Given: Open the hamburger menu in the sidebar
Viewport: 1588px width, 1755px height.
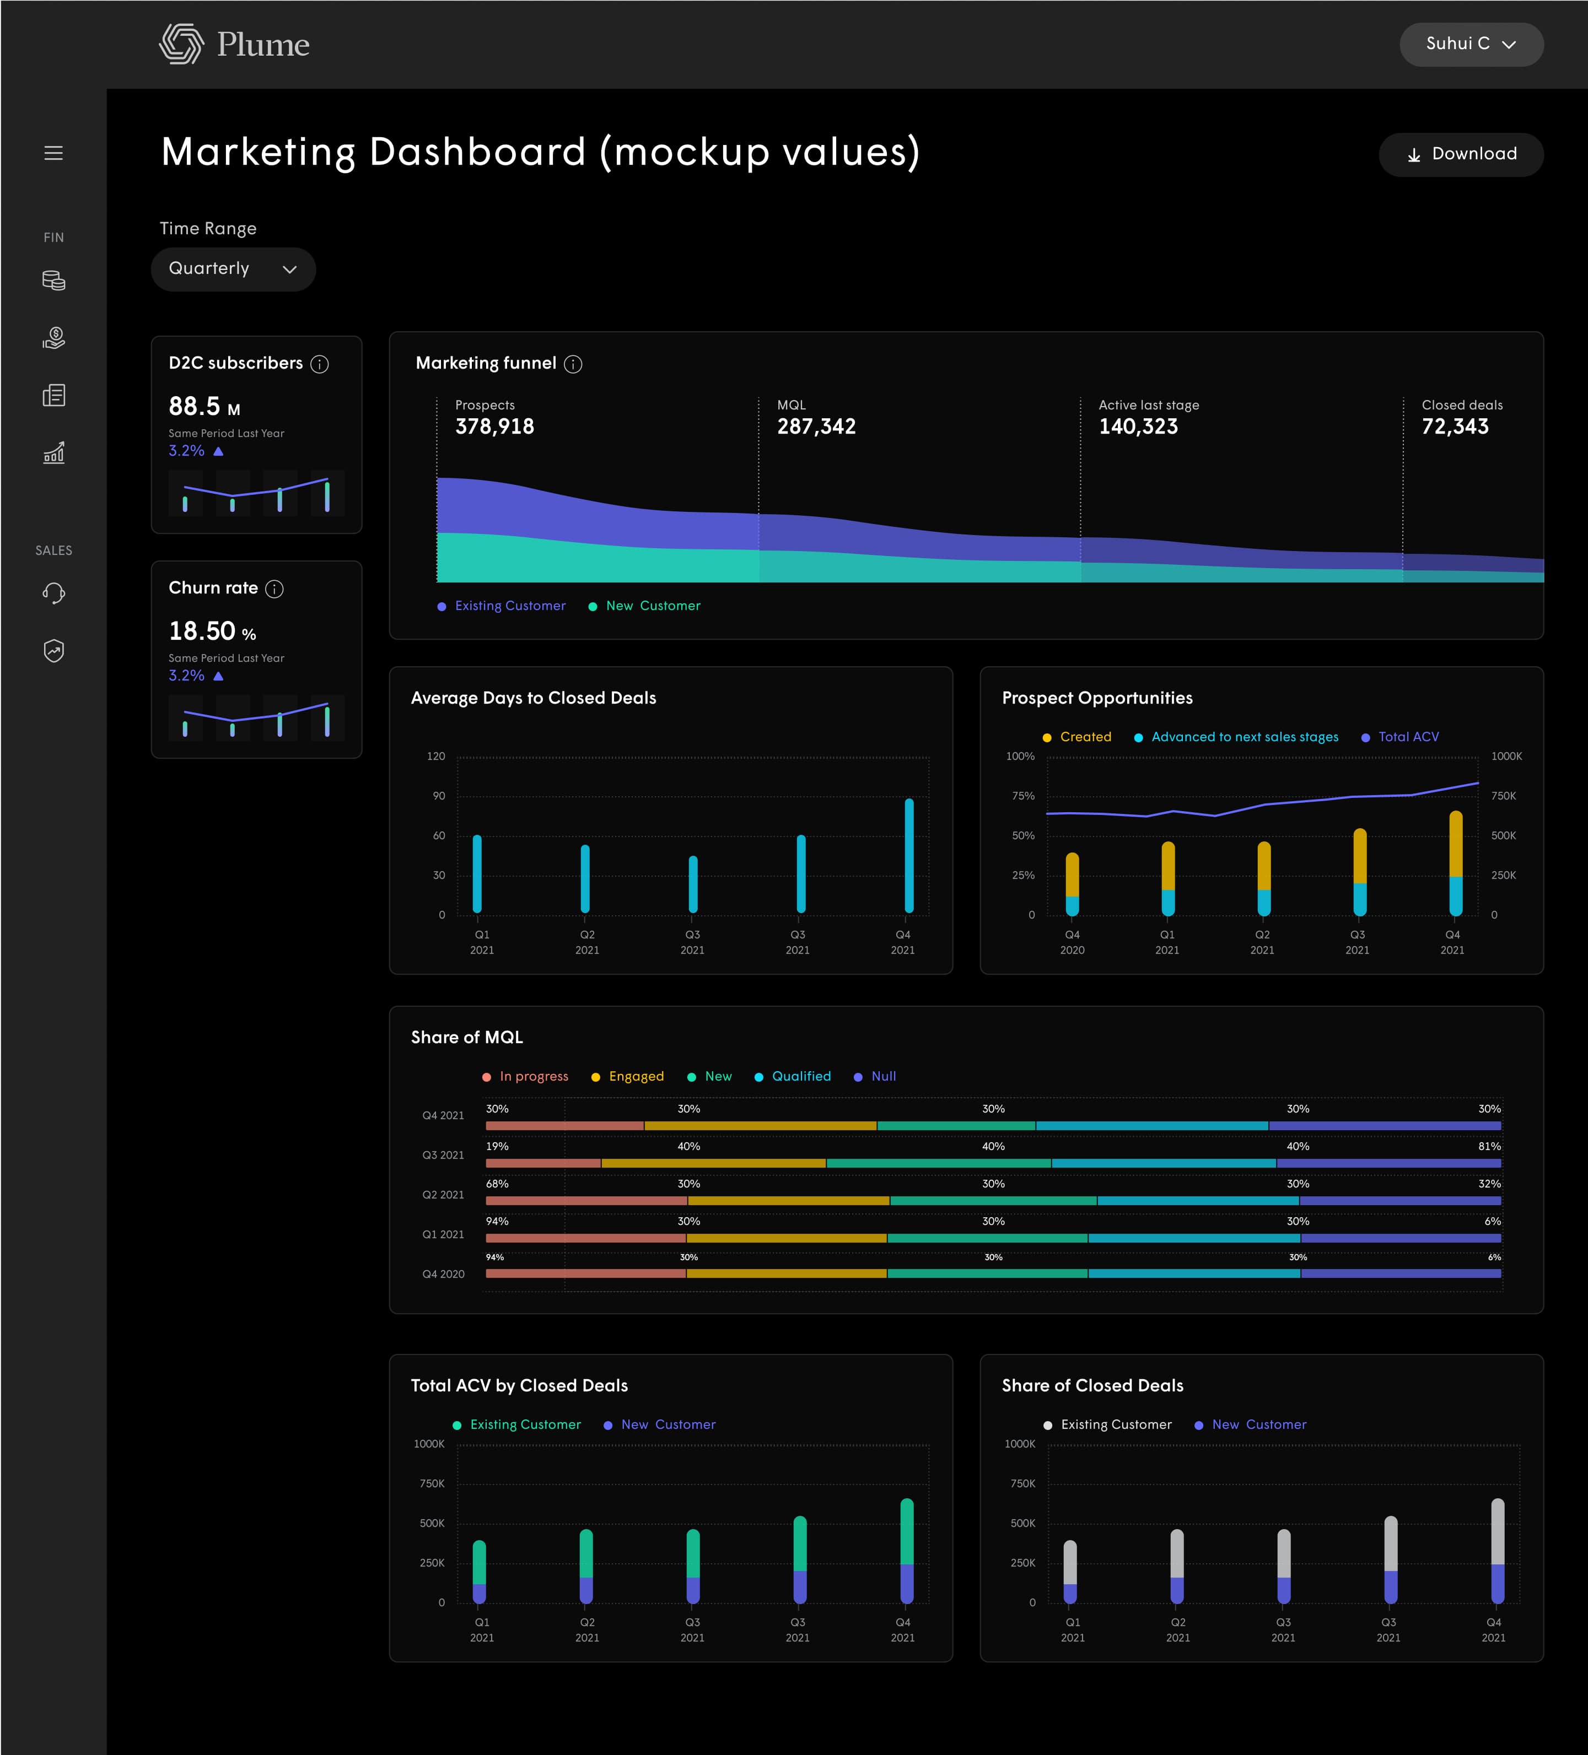Looking at the screenshot, I should coord(53,153).
